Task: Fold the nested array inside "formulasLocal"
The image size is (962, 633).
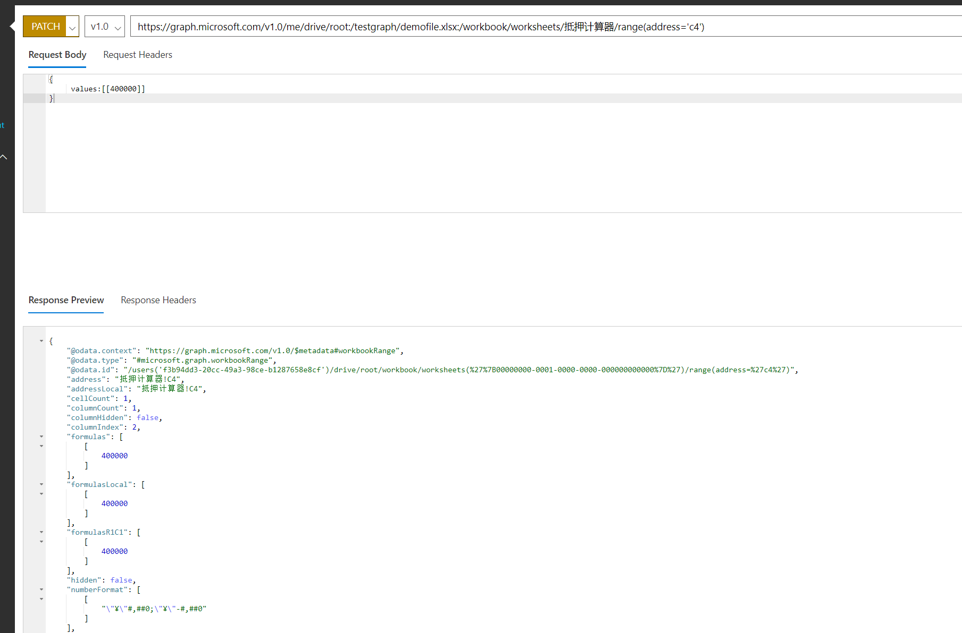Action: click(x=41, y=494)
